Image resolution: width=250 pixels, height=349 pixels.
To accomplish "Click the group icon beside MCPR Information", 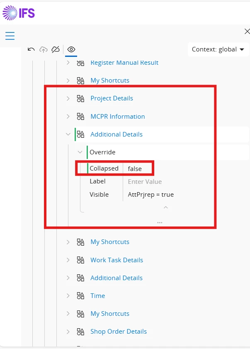I will 80,117.
